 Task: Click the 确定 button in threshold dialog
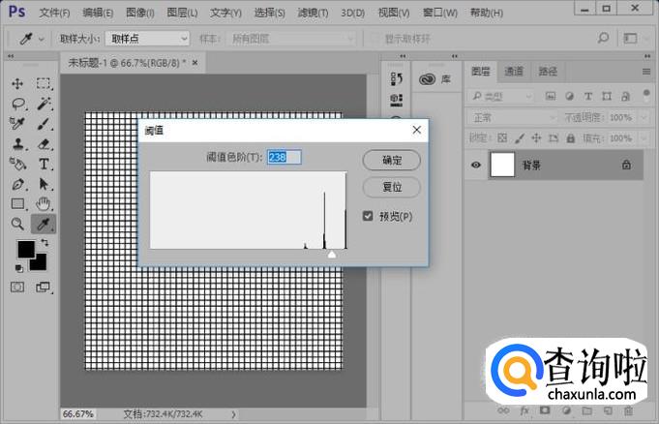(392, 160)
